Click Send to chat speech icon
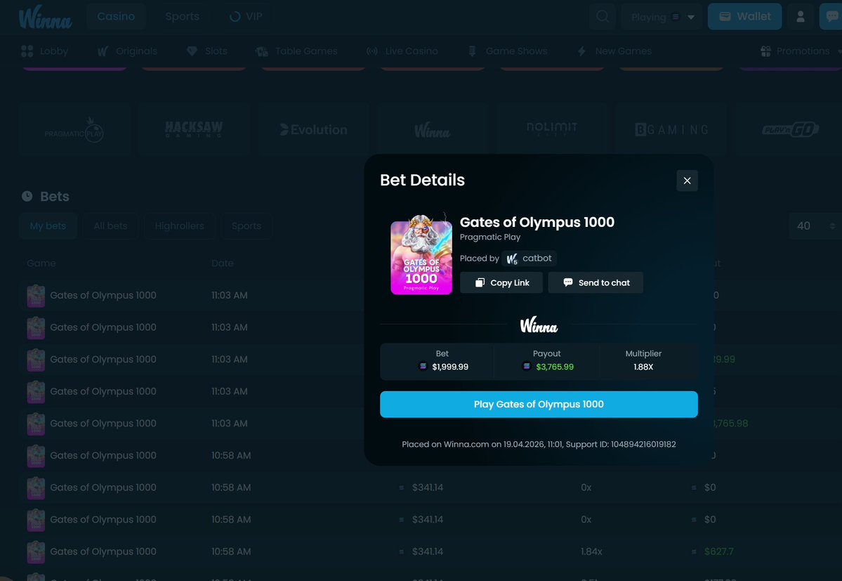Image resolution: width=842 pixels, height=581 pixels. pyautogui.click(x=567, y=282)
